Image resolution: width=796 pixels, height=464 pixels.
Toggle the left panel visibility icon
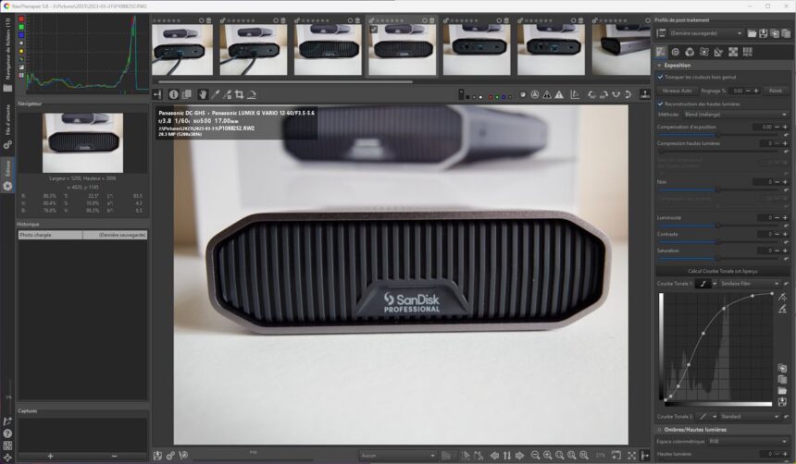(x=157, y=94)
